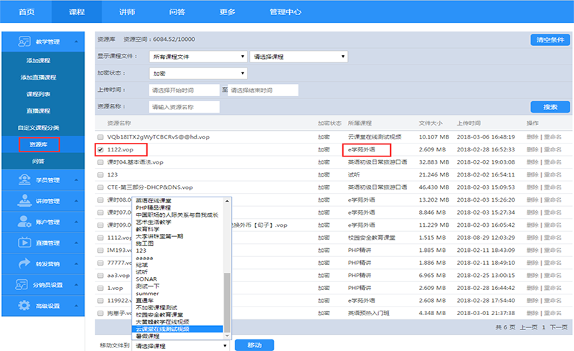Open the 所有课程文件 dropdown
This screenshot has width=574, height=351.
pos(197,56)
